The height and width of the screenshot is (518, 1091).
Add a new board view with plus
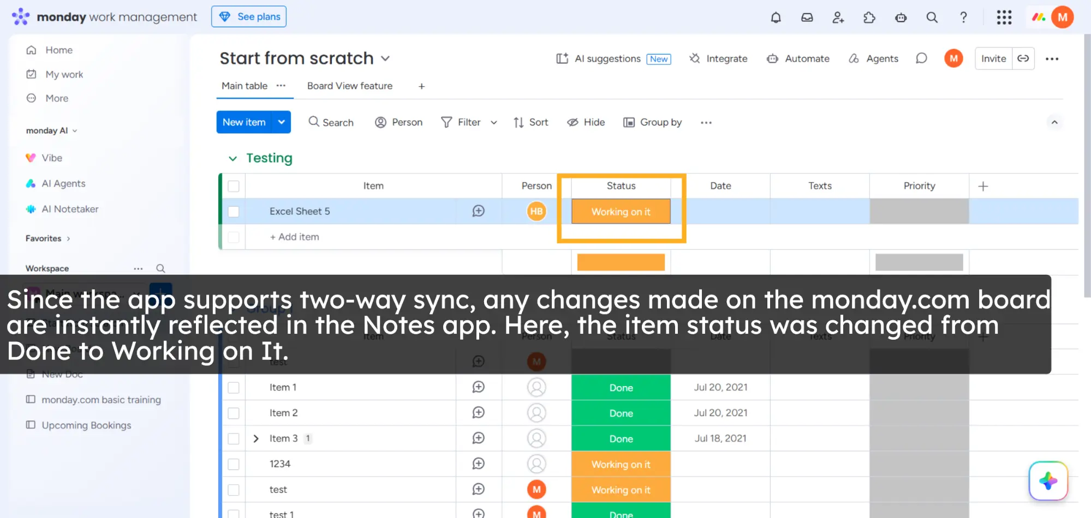click(421, 86)
